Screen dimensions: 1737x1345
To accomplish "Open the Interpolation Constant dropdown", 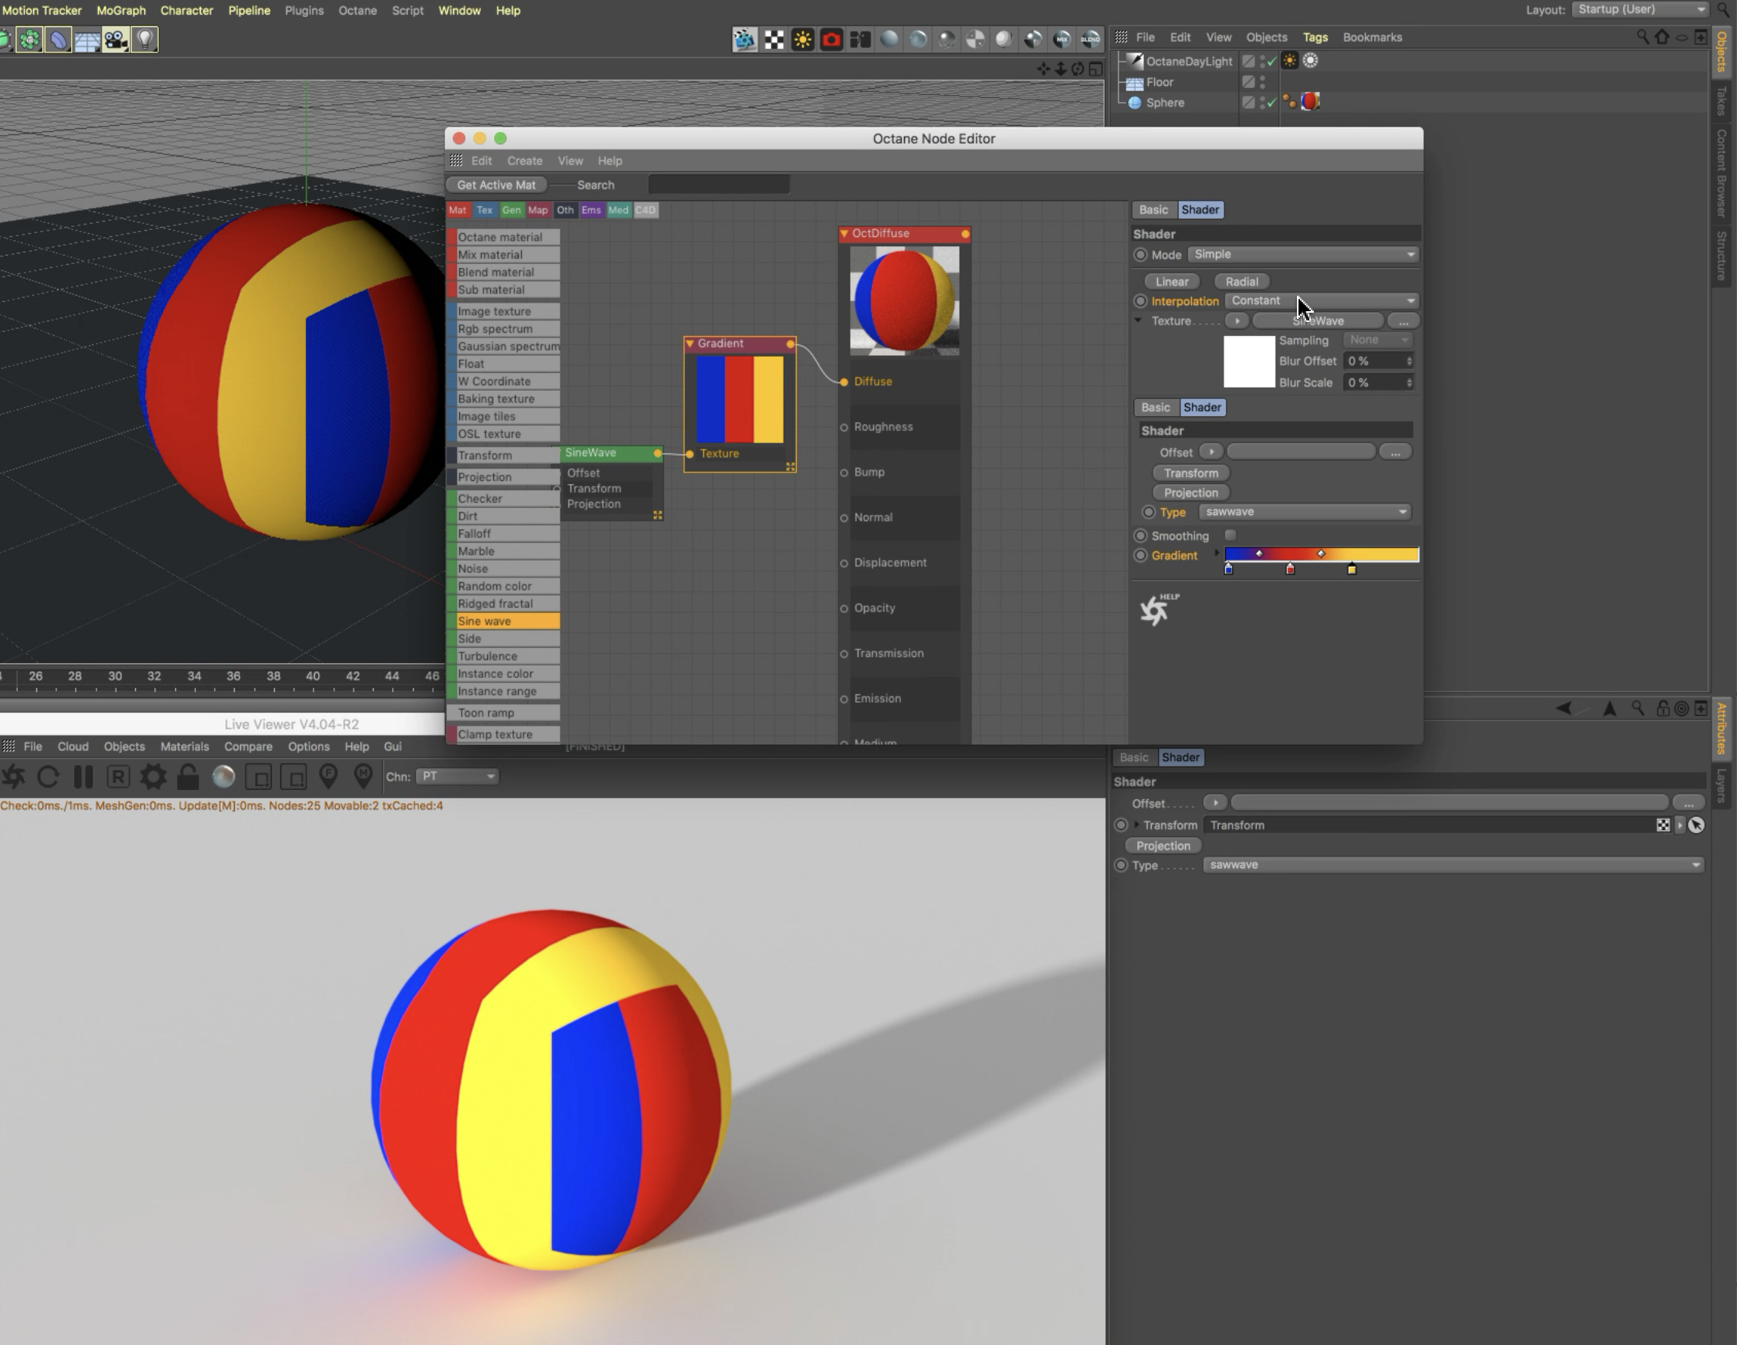I will click(x=1322, y=300).
